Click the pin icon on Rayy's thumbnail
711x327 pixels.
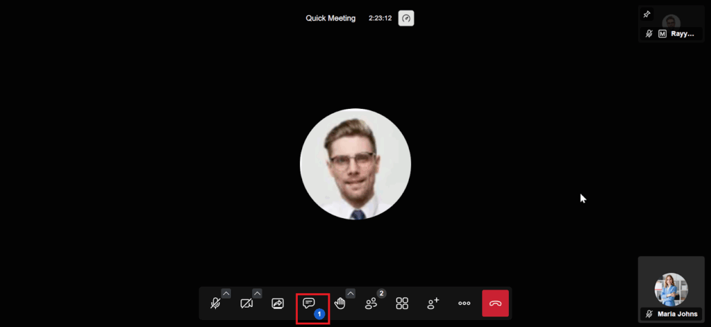click(647, 14)
